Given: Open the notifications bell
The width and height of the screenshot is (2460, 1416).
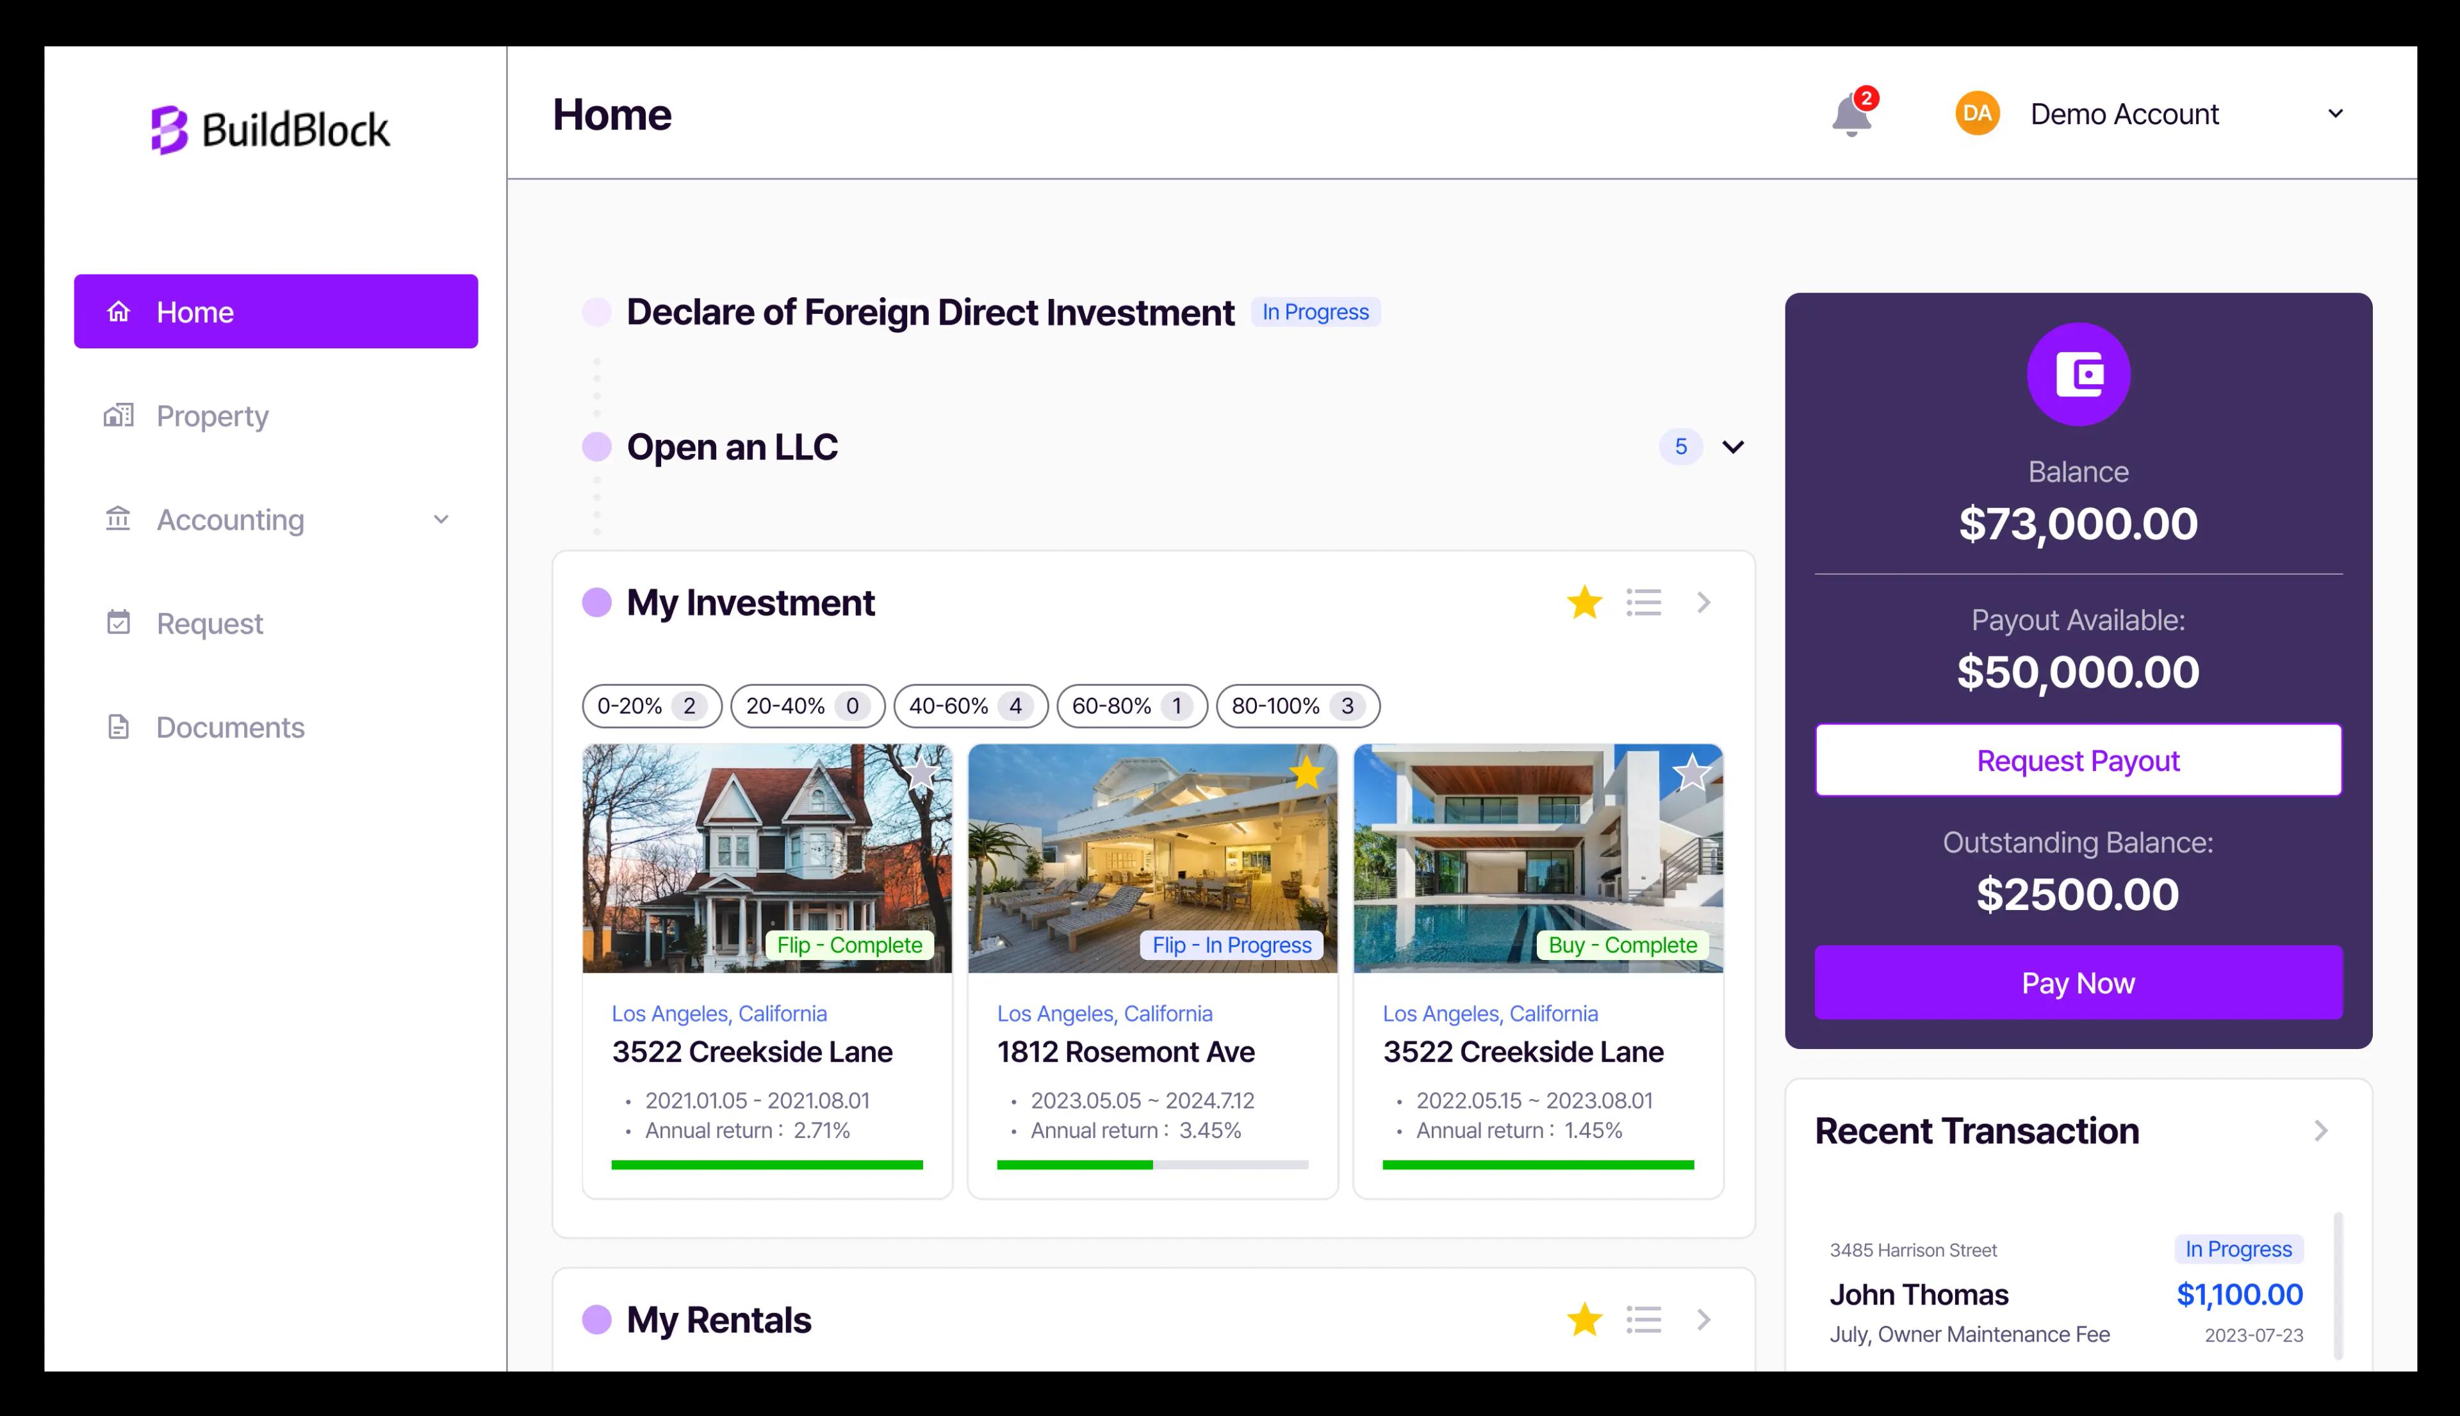Looking at the screenshot, I should click(x=1852, y=114).
